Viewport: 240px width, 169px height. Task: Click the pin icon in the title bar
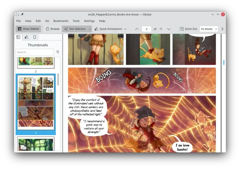click(22, 14)
